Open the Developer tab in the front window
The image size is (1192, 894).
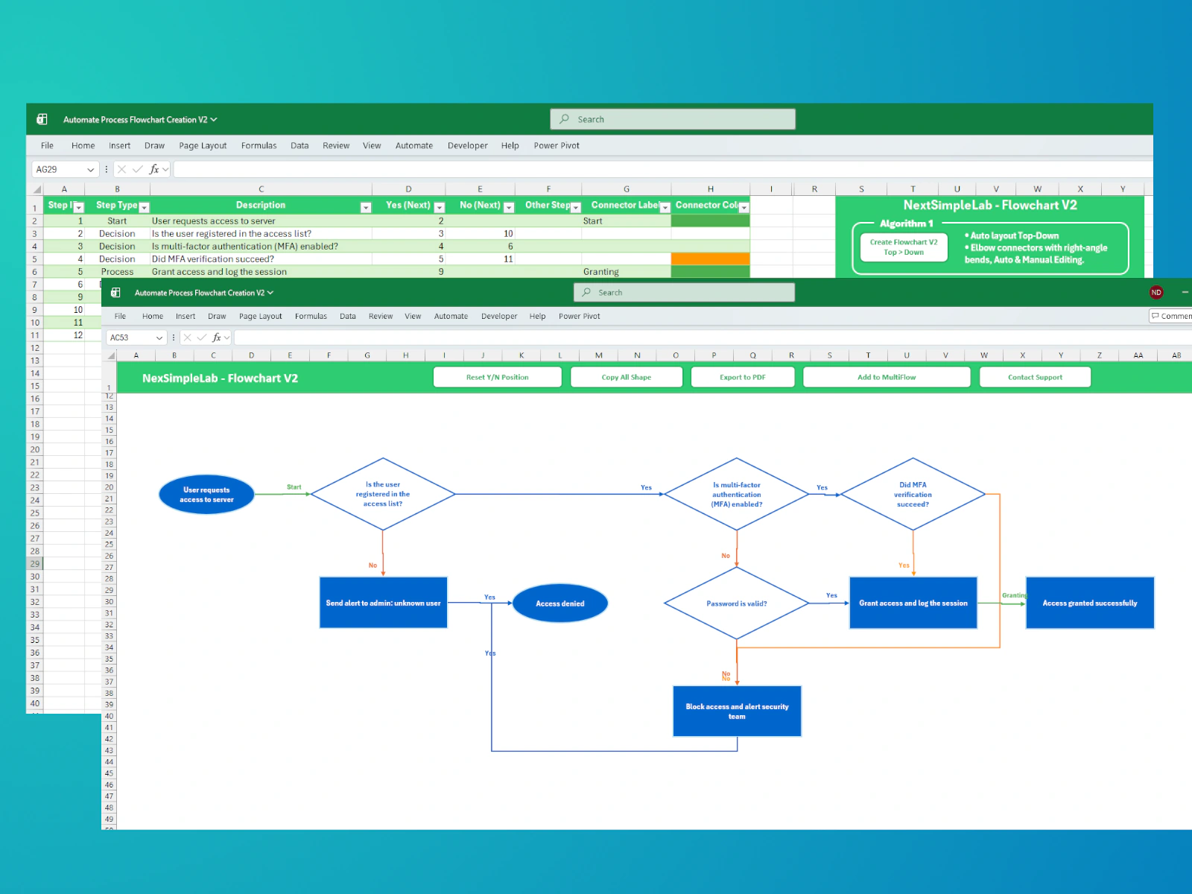tap(498, 316)
